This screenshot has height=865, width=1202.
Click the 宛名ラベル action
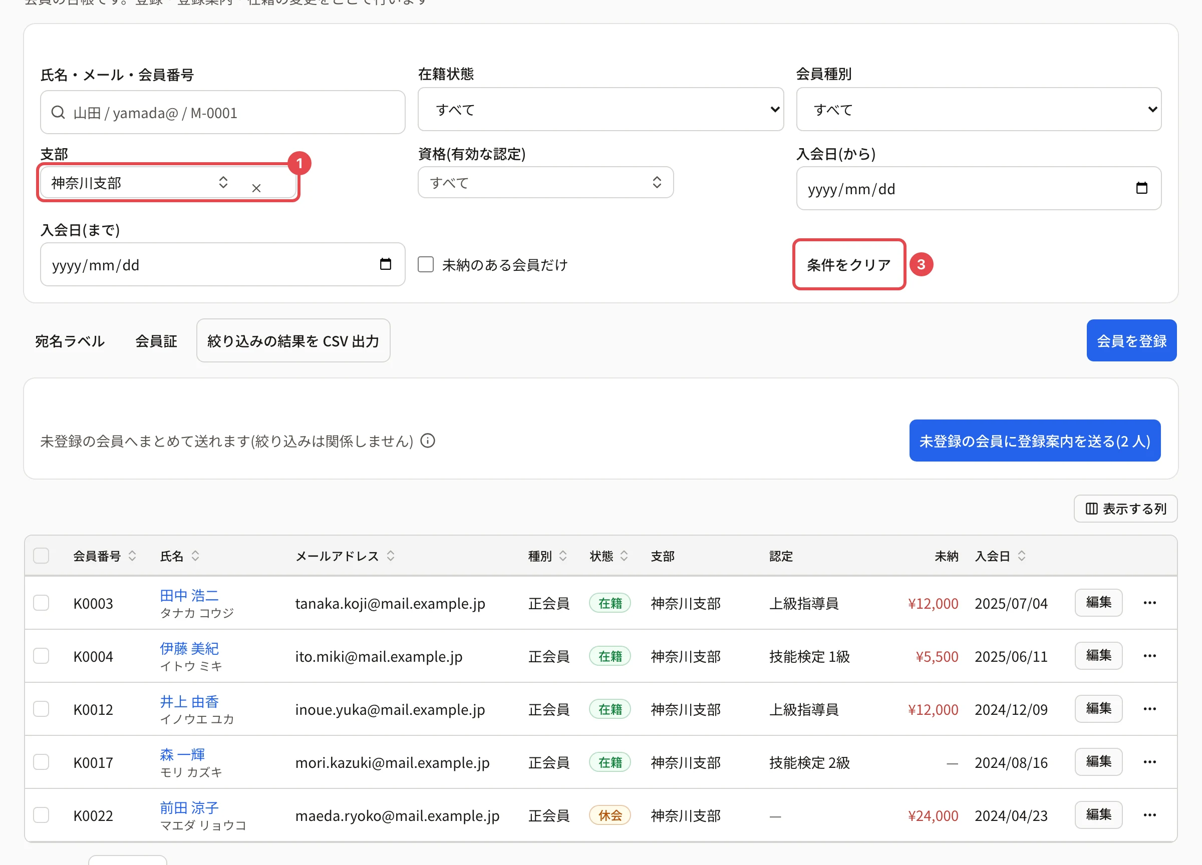click(70, 340)
